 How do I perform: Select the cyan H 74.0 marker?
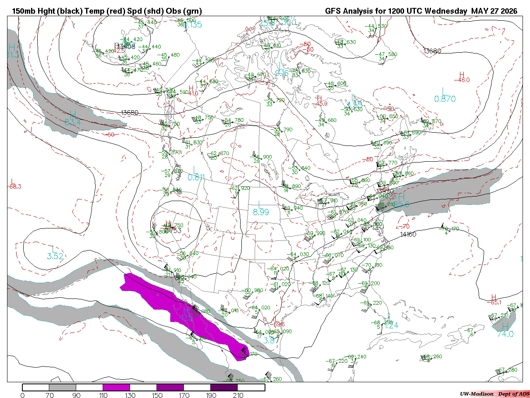pos(505,330)
